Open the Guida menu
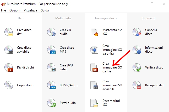 click(x=45, y=10)
